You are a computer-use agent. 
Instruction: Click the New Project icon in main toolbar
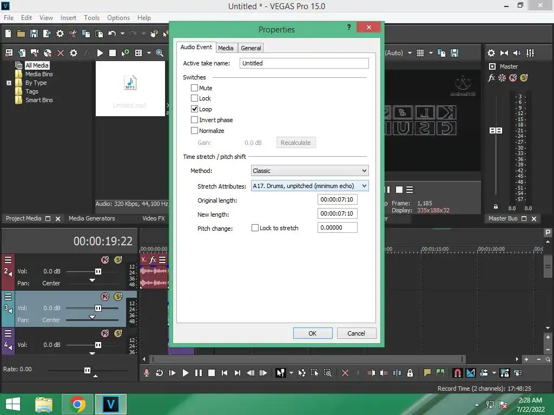pyautogui.click(x=8, y=34)
